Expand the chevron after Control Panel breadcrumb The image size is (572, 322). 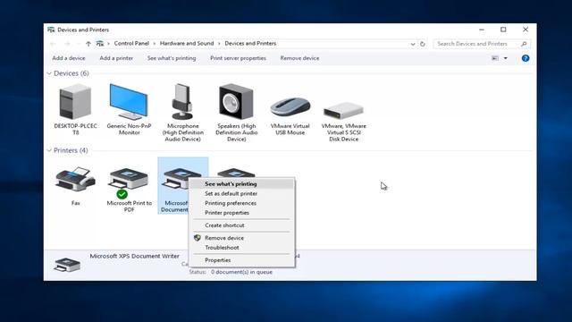(x=155, y=44)
